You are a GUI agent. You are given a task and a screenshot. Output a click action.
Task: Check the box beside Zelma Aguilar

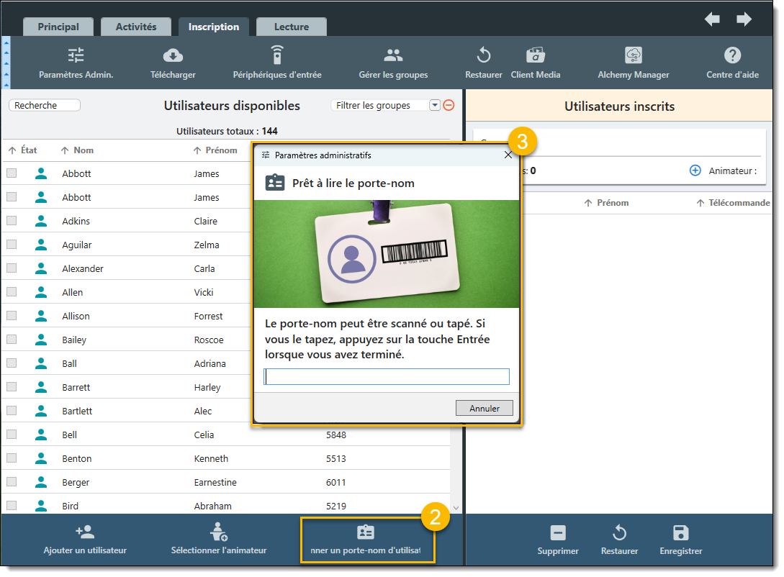(12, 245)
